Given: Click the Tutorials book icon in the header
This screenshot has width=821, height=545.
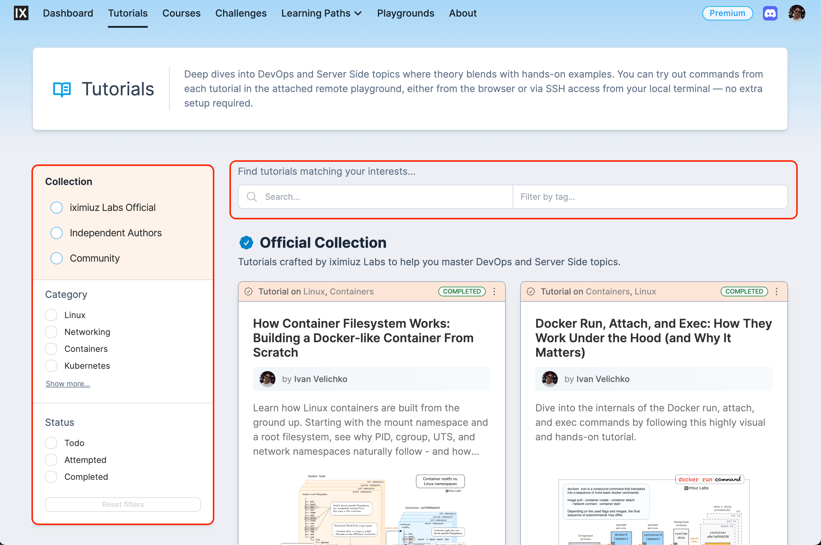Looking at the screenshot, I should (61, 89).
